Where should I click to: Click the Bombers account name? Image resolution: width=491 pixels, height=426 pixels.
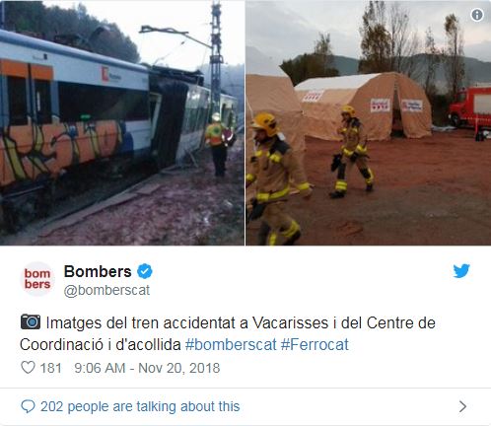tap(98, 271)
